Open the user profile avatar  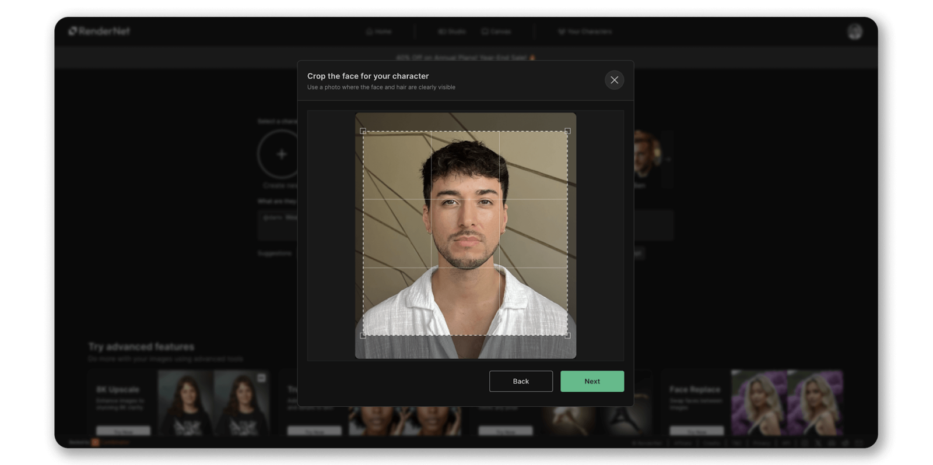coord(855,31)
